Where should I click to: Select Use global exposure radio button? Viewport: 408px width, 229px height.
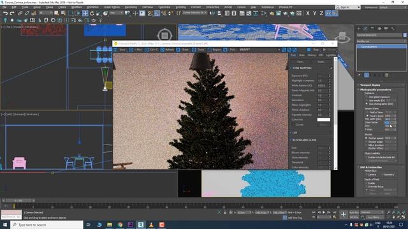point(367,97)
